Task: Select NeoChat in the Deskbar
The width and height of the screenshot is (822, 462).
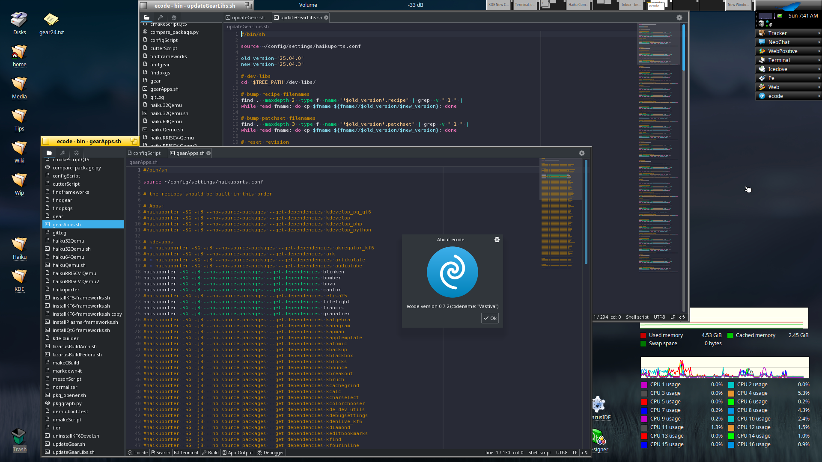Action: (x=788, y=42)
